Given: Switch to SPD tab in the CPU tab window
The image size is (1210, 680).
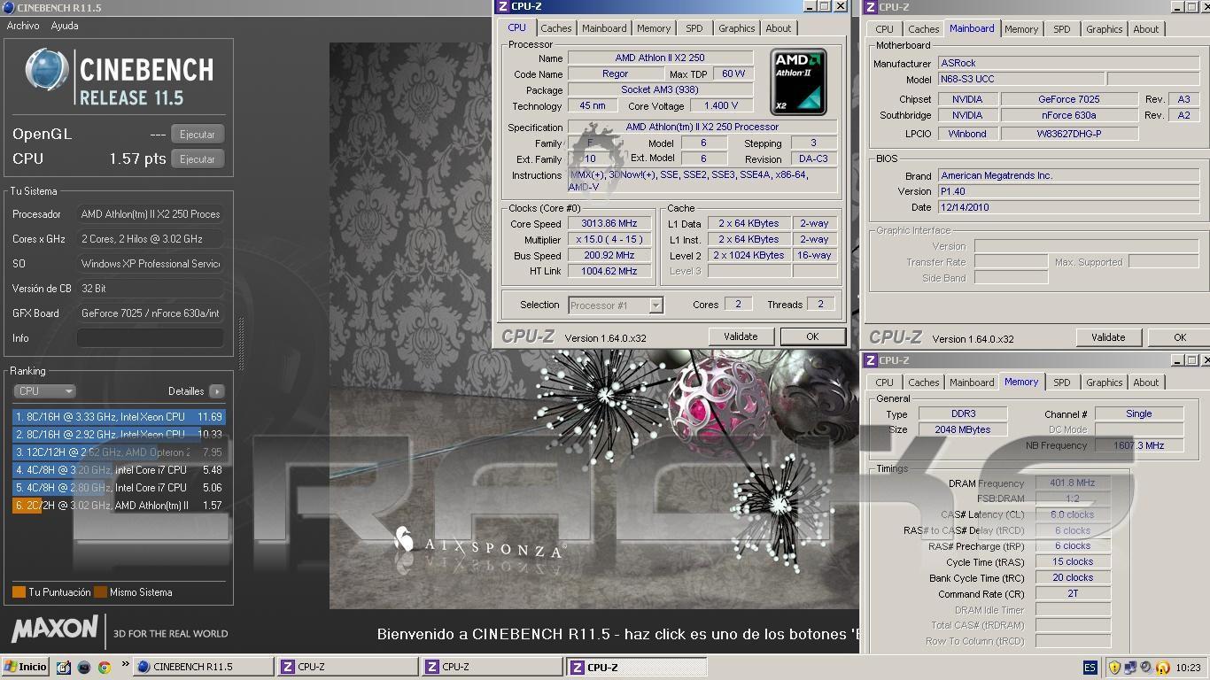Looking at the screenshot, I should [x=694, y=28].
